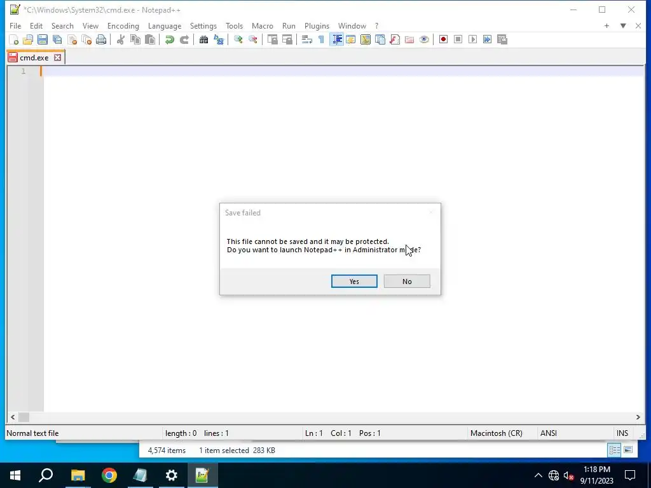Toggle the Document Map panel icon

coord(366,39)
